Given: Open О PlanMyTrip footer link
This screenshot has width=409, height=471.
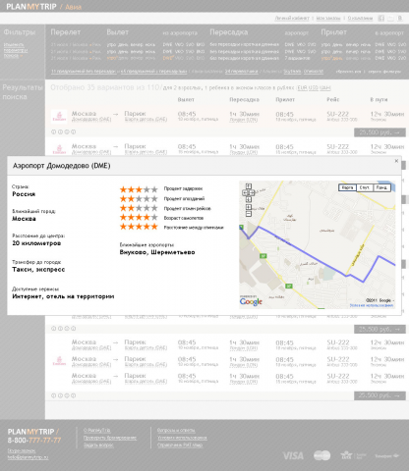Looking at the screenshot, I should pyautogui.click(x=96, y=431).
